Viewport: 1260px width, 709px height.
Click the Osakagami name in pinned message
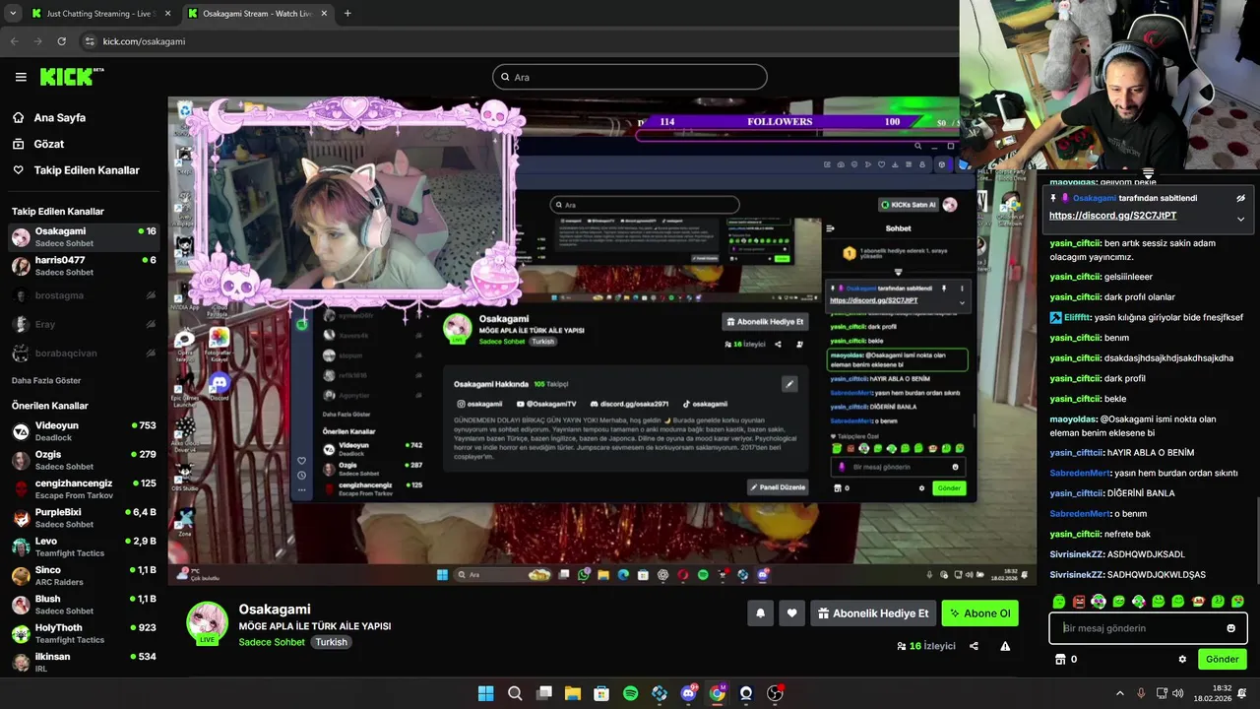pos(1095,198)
